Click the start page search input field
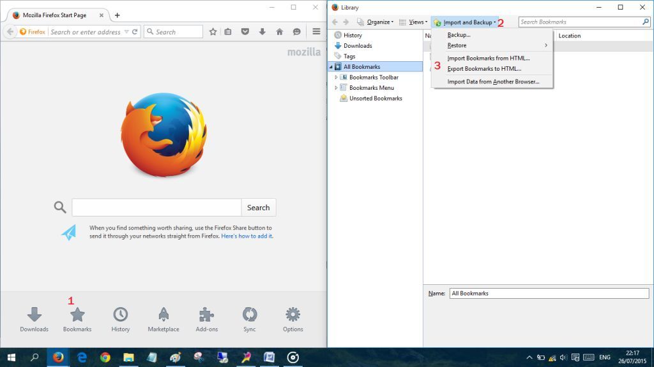The width and height of the screenshot is (654, 367). (x=156, y=208)
